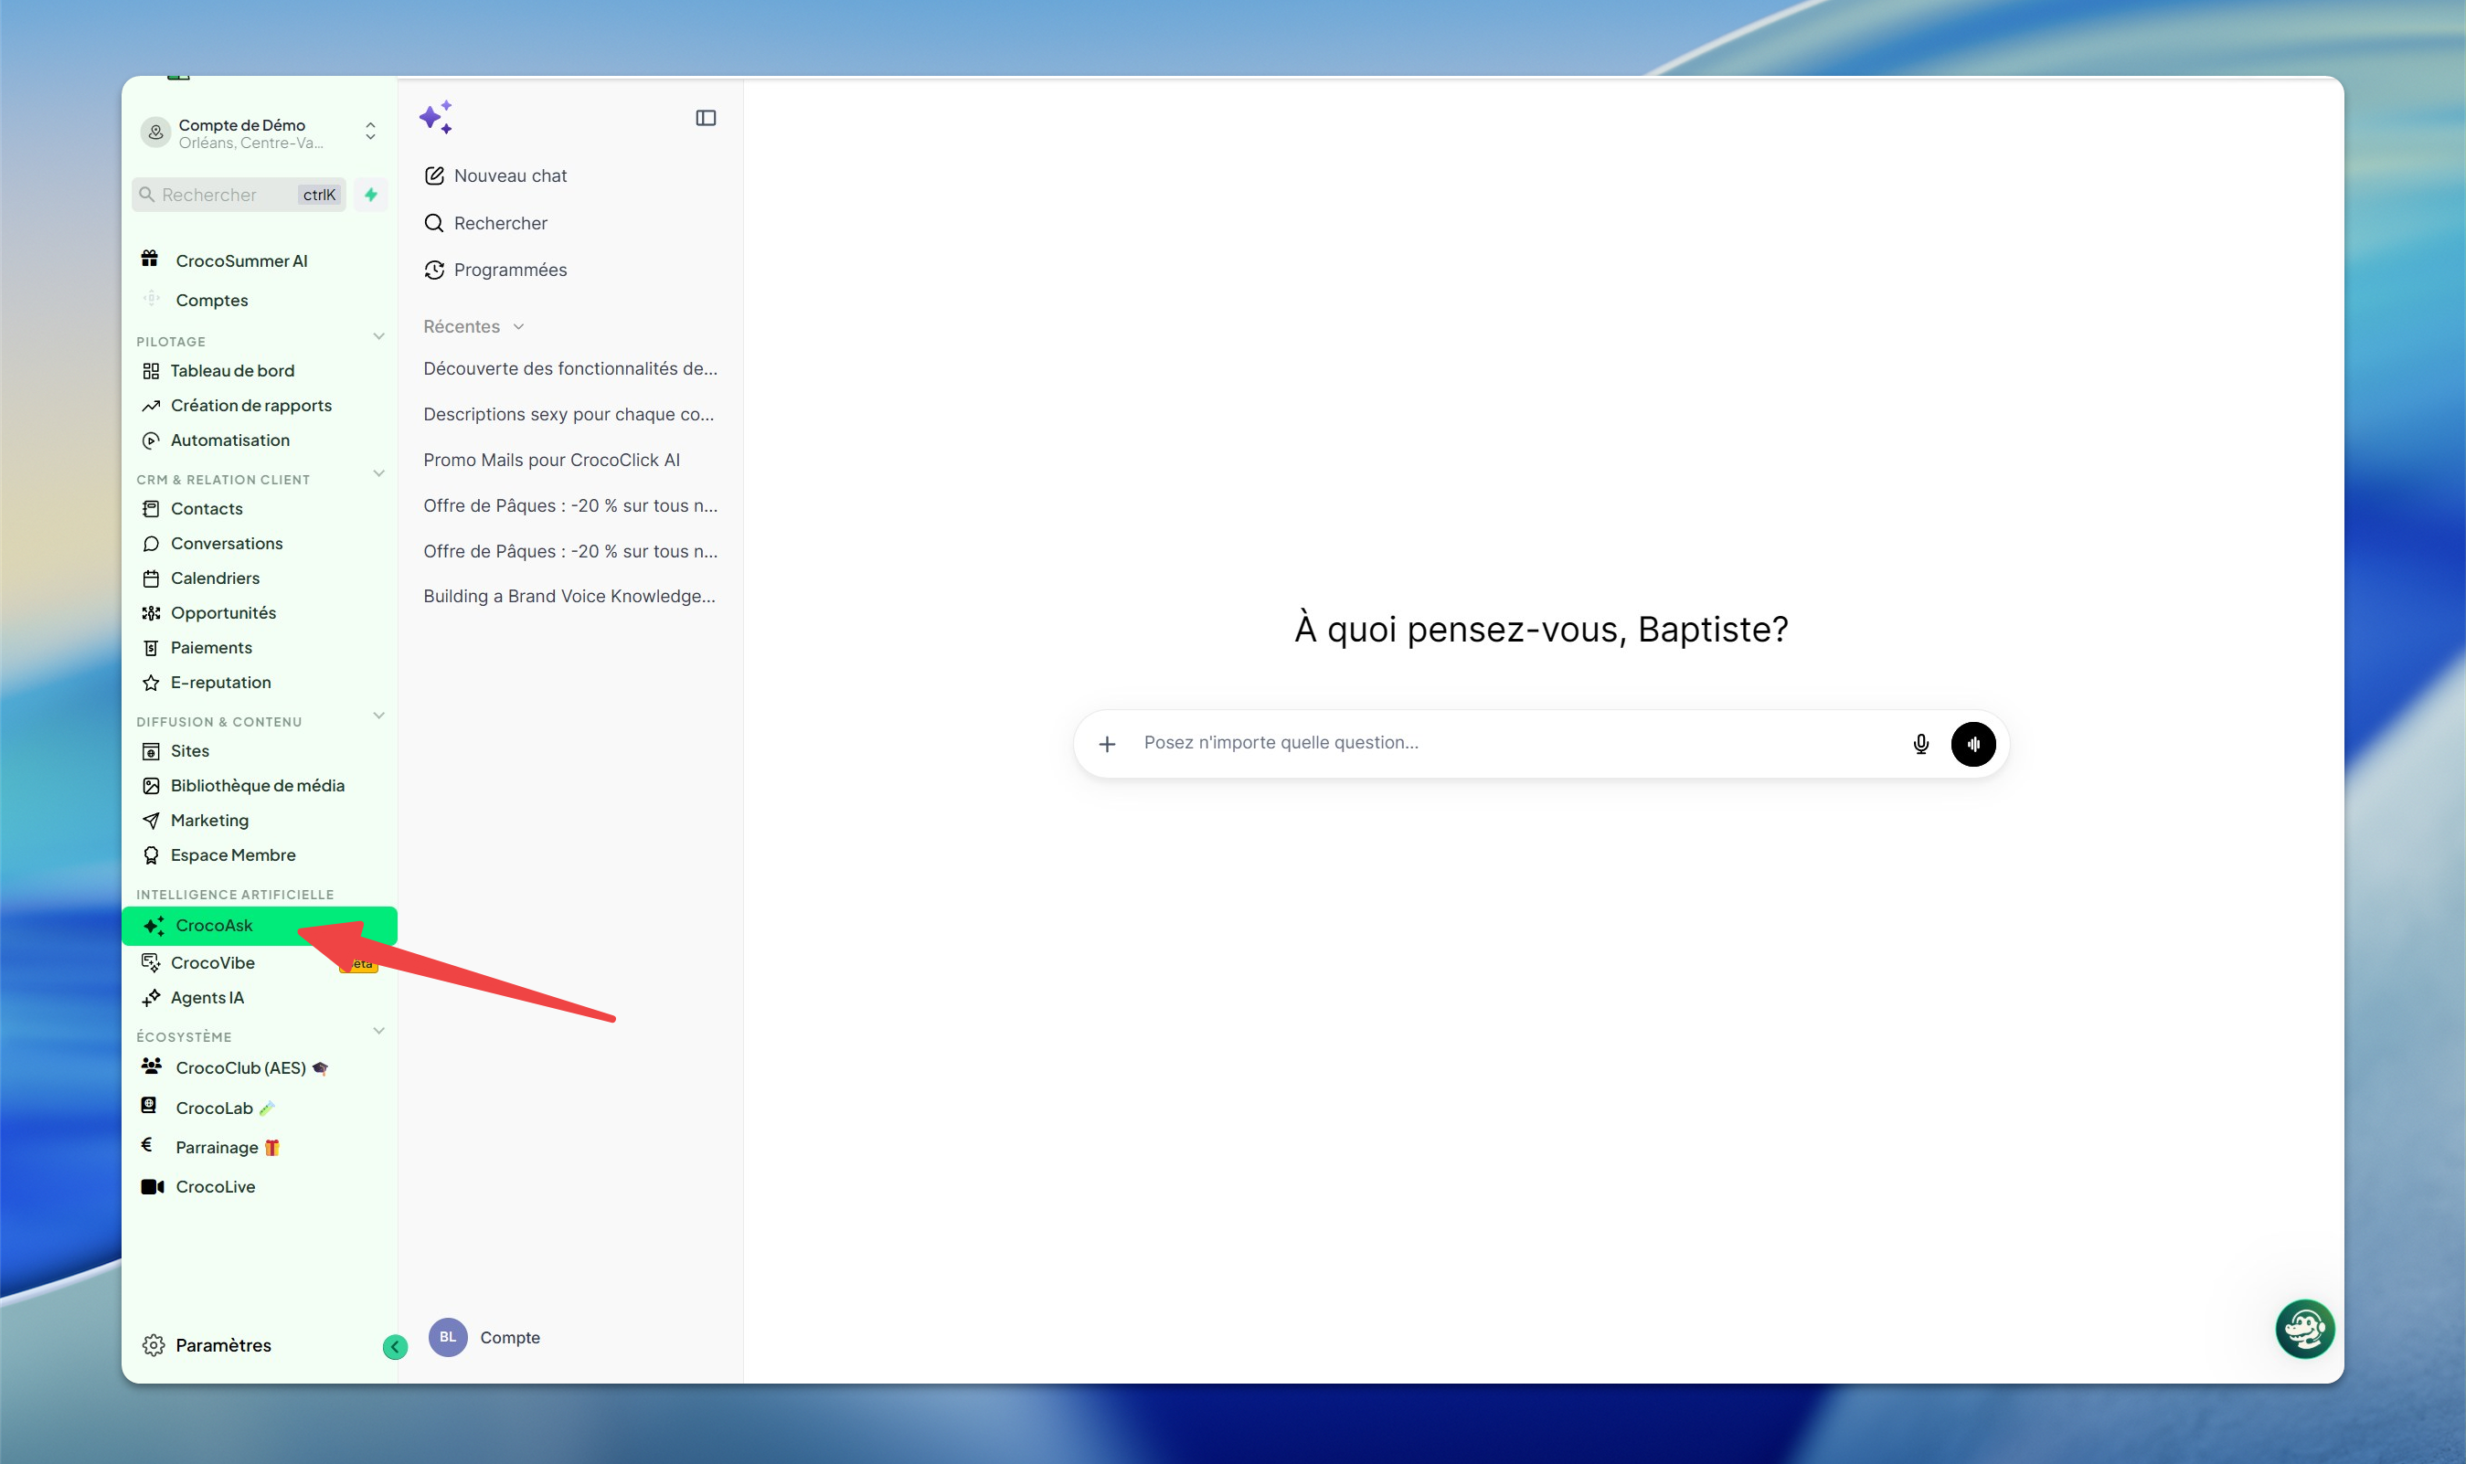Click the Sites icon
This screenshot has width=2466, height=1464.
pos(151,752)
